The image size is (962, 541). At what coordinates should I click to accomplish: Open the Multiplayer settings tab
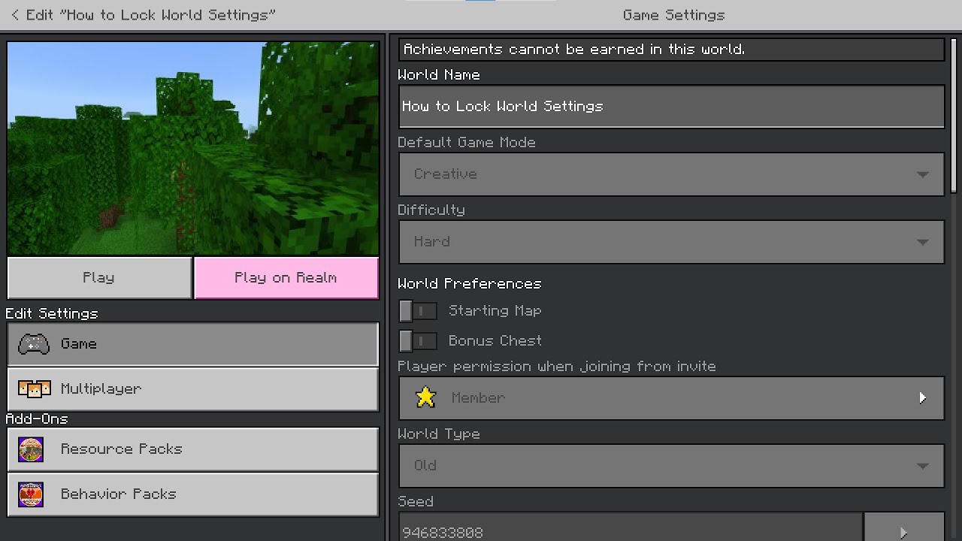[x=193, y=389]
